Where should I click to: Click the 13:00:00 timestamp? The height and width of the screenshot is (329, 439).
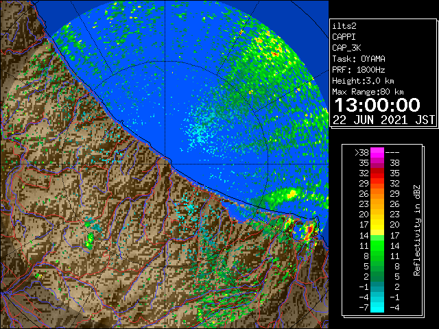[x=377, y=105]
